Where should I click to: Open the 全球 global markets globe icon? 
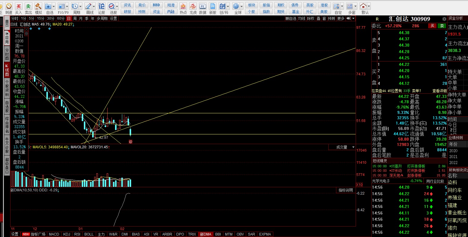coord(236,6)
